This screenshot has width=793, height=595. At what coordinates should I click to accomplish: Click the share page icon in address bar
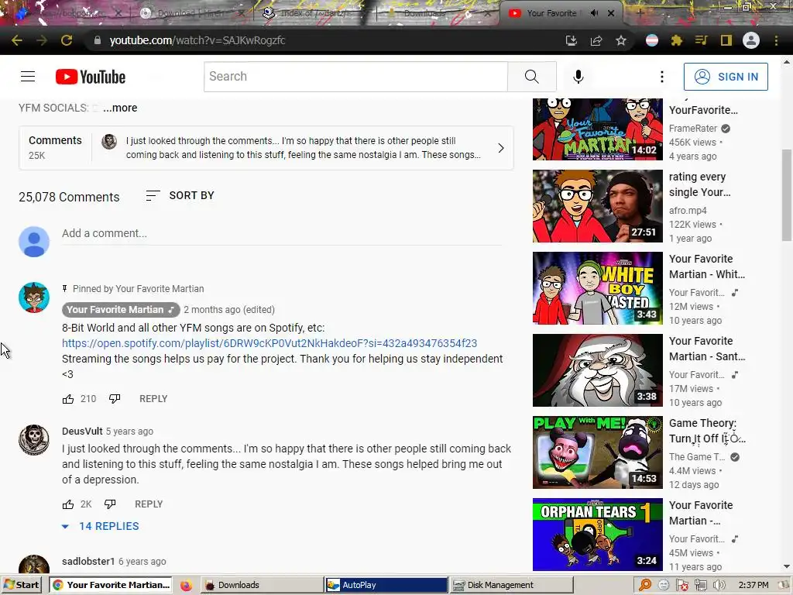[x=596, y=40]
